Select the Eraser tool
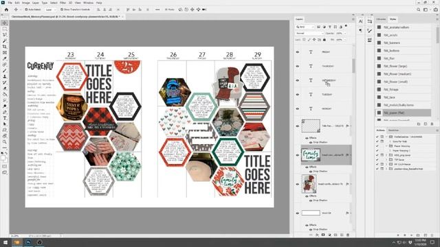440x247 pixels. (5, 89)
